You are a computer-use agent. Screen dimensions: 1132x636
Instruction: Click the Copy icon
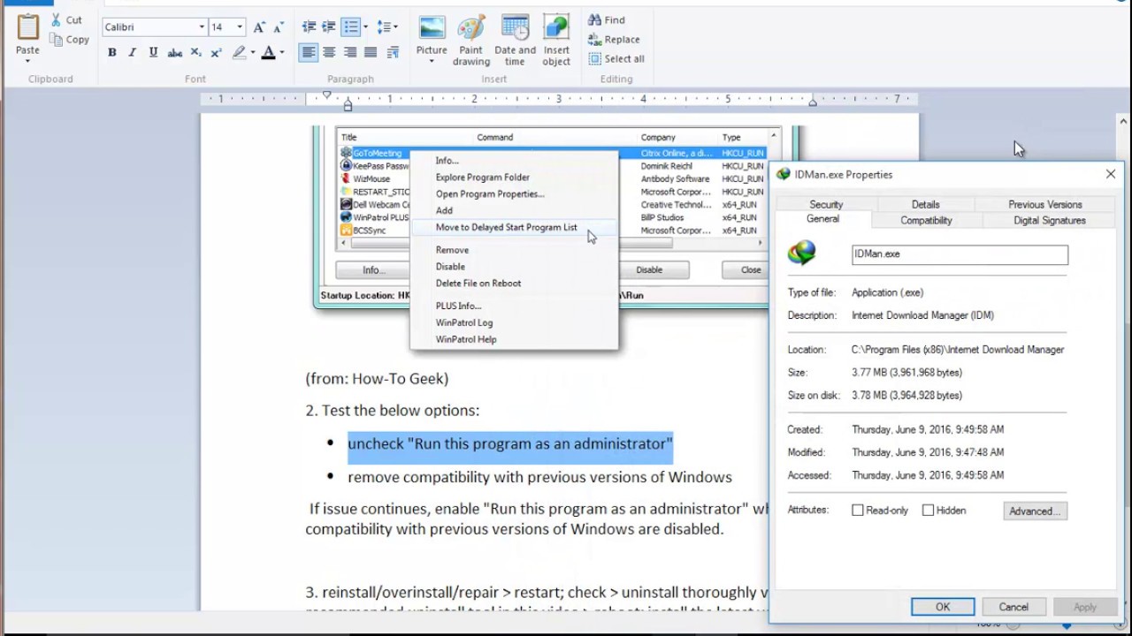(57, 40)
